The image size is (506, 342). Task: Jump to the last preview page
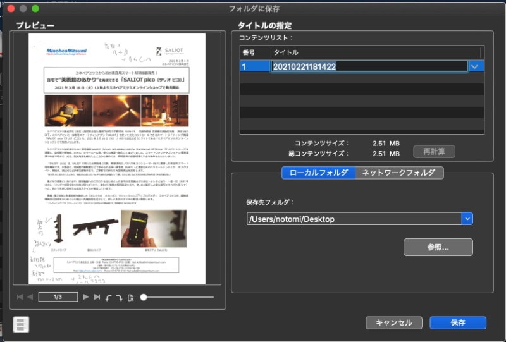click(x=96, y=296)
